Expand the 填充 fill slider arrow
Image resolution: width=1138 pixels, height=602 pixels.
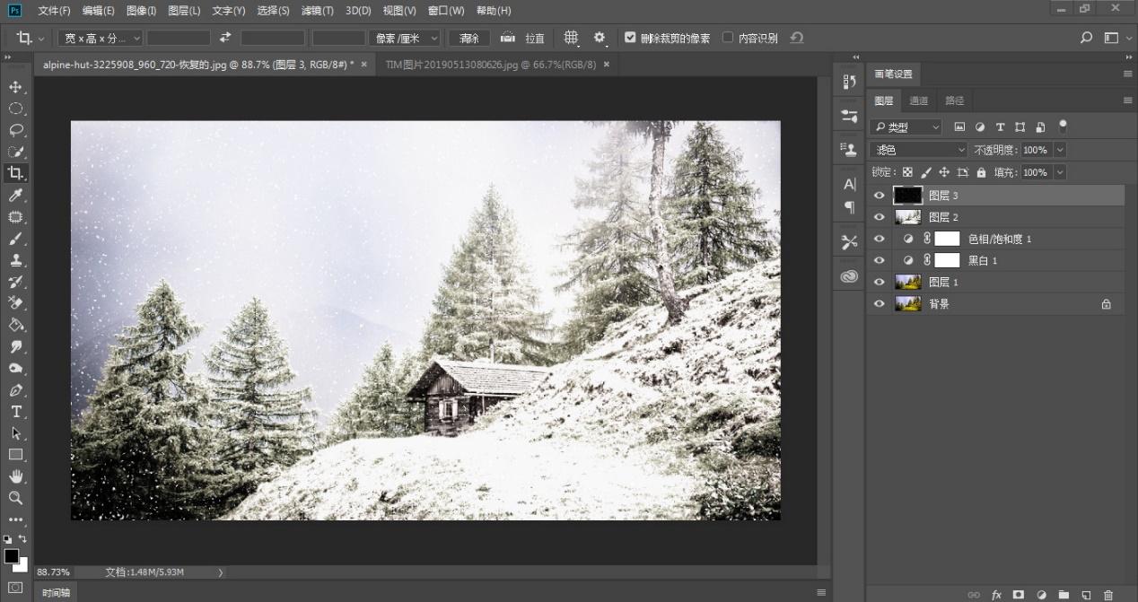point(1060,172)
